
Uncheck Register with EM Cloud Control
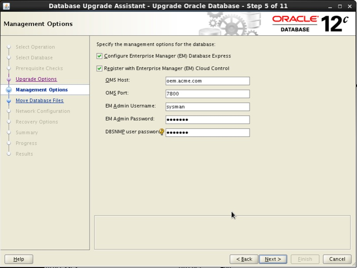(x=99, y=69)
